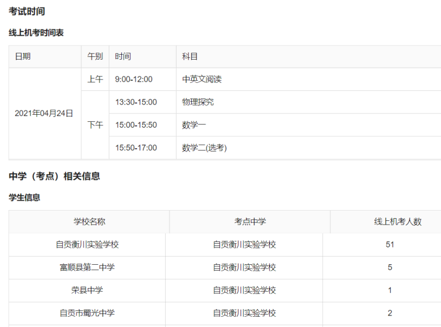Click the 中英文阅读 subject cell

click(x=202, y=79)
